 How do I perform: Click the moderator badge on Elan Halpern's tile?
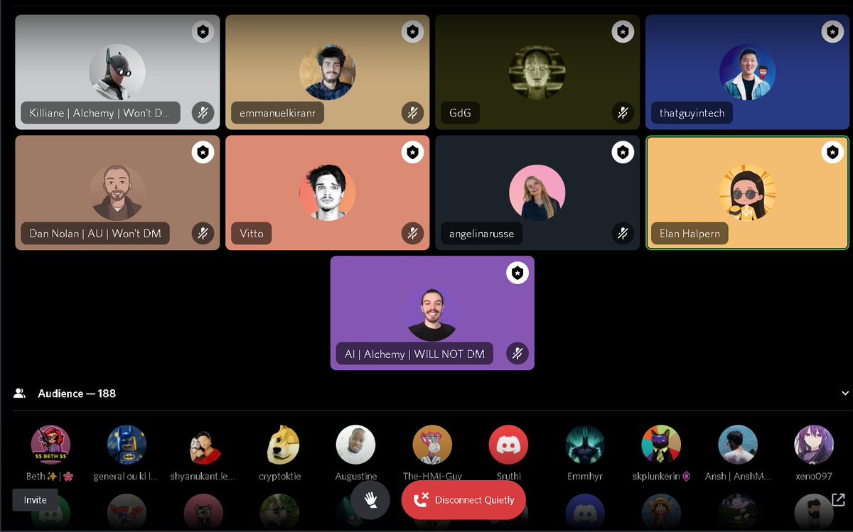[833, 152]
